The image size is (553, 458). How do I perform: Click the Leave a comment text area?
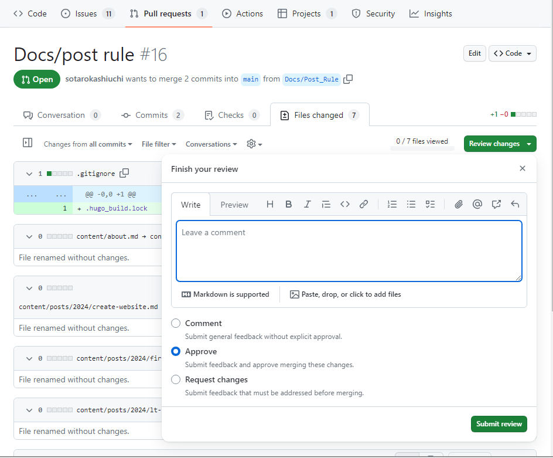point(349,251)
